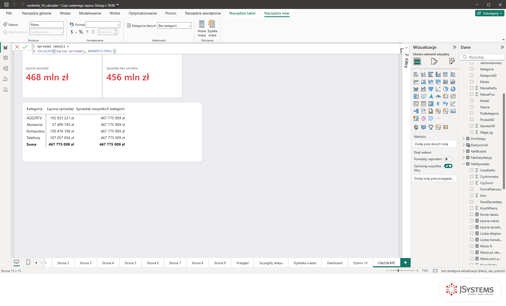Screen dimensions: 506x306
Task: Expand DimSklepy table
Action: pos(464,139)
